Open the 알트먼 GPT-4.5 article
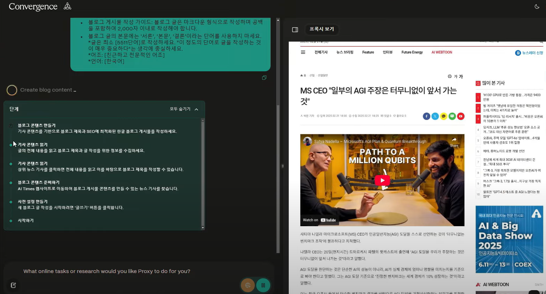The image size is (546, 294). click(x=511, y=194)
